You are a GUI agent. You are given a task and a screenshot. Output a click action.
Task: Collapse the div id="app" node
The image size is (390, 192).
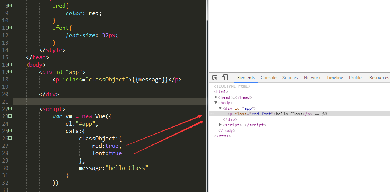pyautogui.click(x=221, y=108)
